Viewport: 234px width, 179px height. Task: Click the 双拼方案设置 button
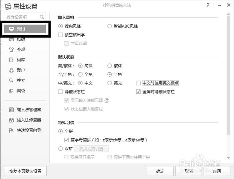[91, 149]
